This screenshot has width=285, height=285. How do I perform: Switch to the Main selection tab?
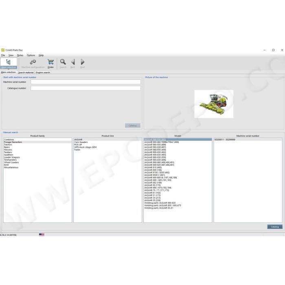9,72
